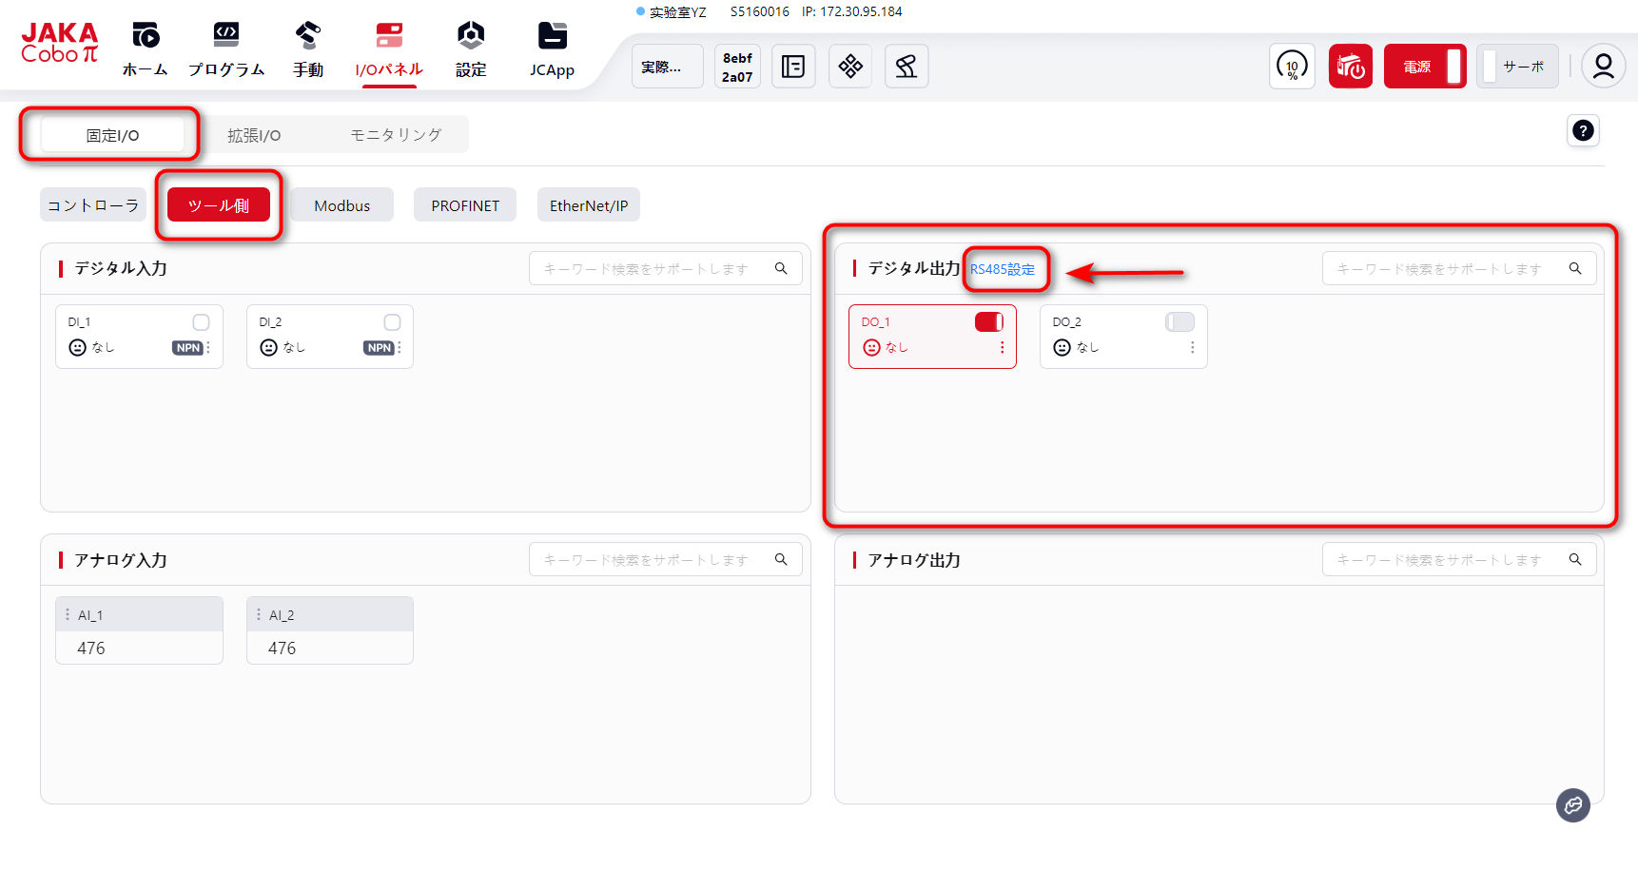Select the Modbus button
This screenshot has height=871, width=1638.
[x=341, y=205]
